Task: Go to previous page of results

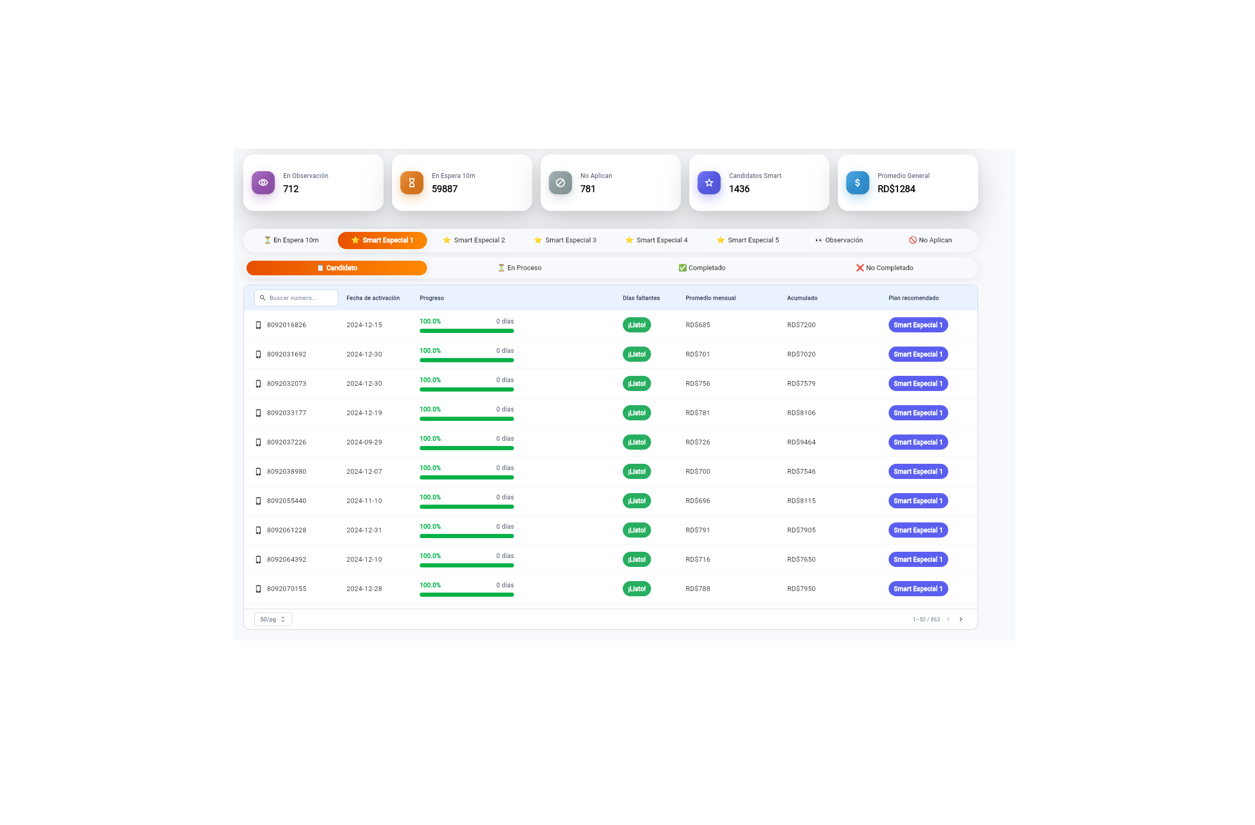Action: (948, 619)
